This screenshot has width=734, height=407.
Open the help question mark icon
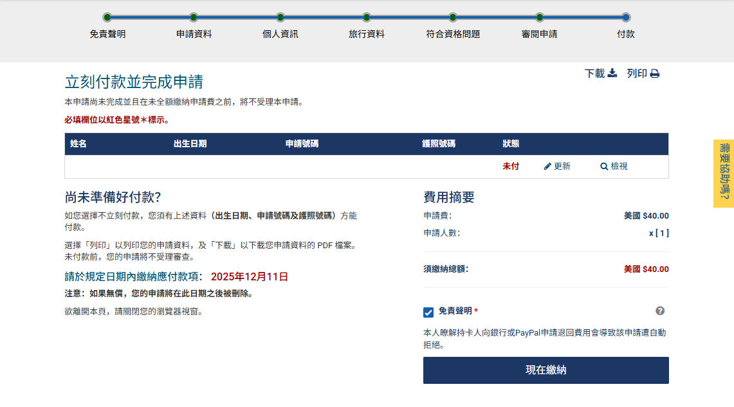pyautogui.click(x=660, y=311)
